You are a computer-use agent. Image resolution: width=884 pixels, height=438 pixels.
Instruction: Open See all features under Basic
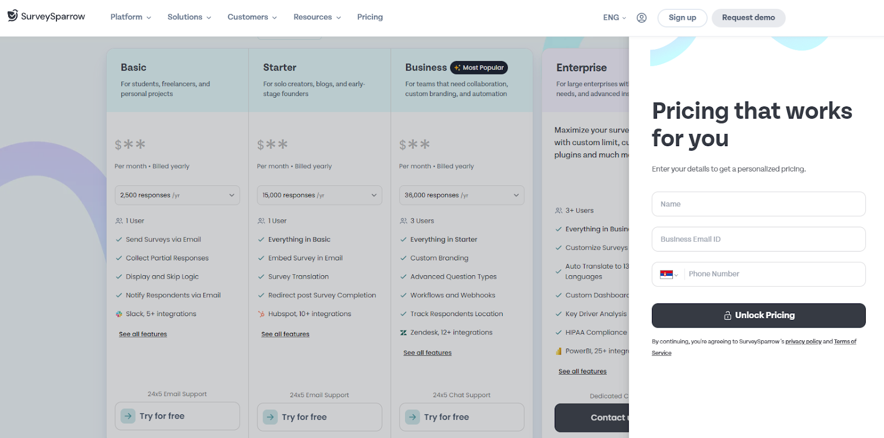pyautogui.click(x=143, y=334)
